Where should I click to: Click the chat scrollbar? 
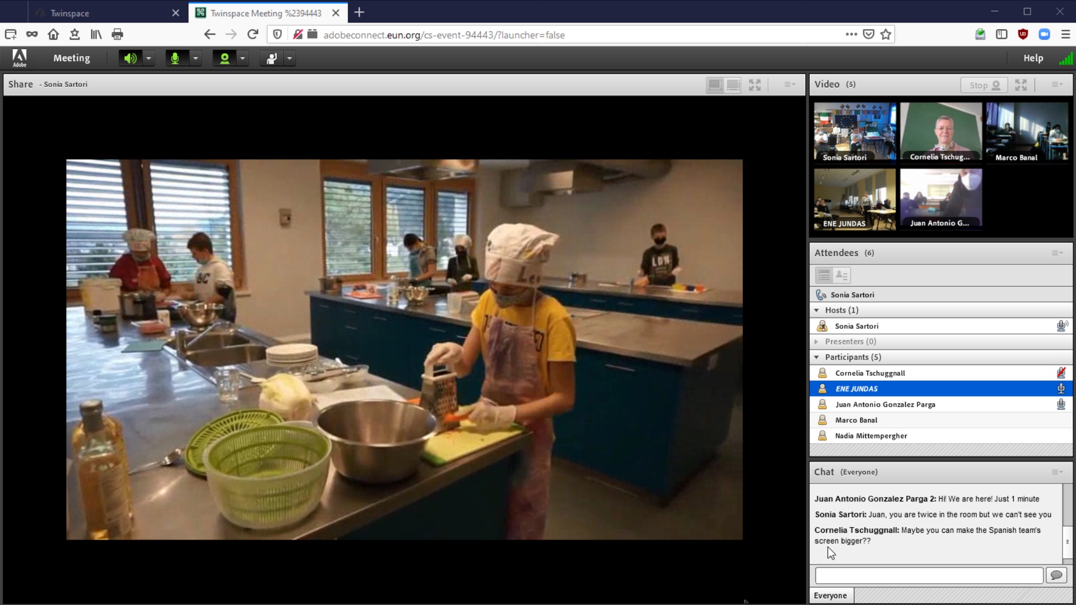tap(1067, 541)
